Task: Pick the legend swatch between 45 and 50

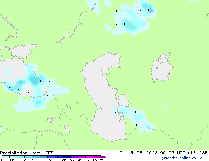Action: point(97,157)
